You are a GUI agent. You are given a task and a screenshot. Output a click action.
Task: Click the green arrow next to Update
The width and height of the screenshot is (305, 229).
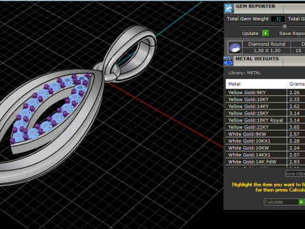pyautogui.click(x=266, y=33)
